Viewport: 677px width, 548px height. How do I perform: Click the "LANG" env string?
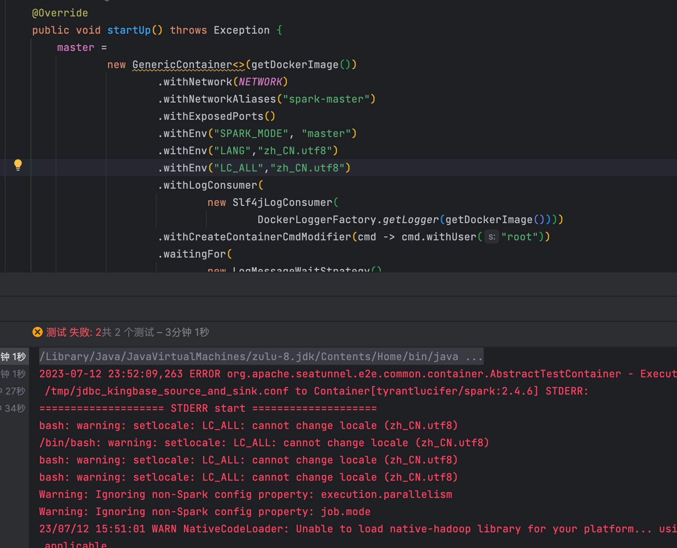tap(232, 151)
